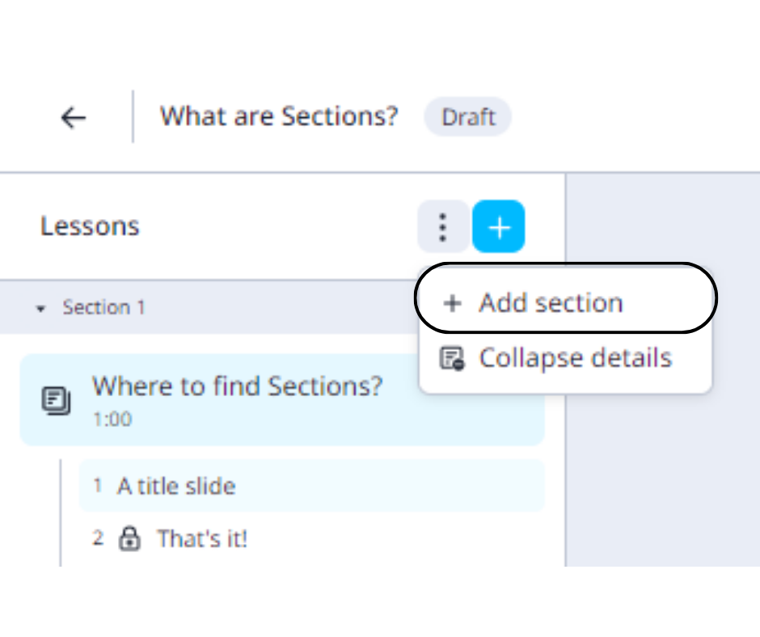Choose Collapse details from the menu
The width and height of the screenshot is (760, 637).
575,357
